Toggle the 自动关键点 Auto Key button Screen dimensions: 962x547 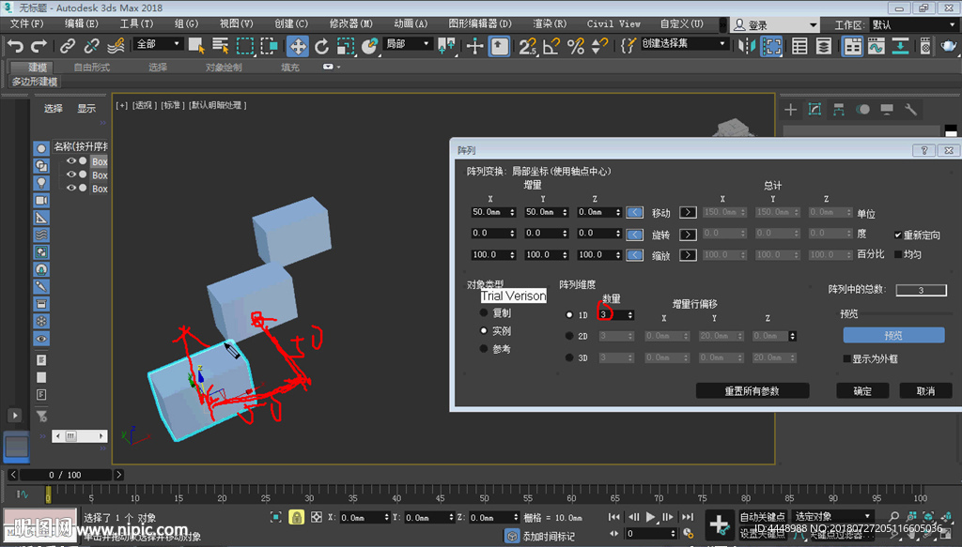coord(763,516)
